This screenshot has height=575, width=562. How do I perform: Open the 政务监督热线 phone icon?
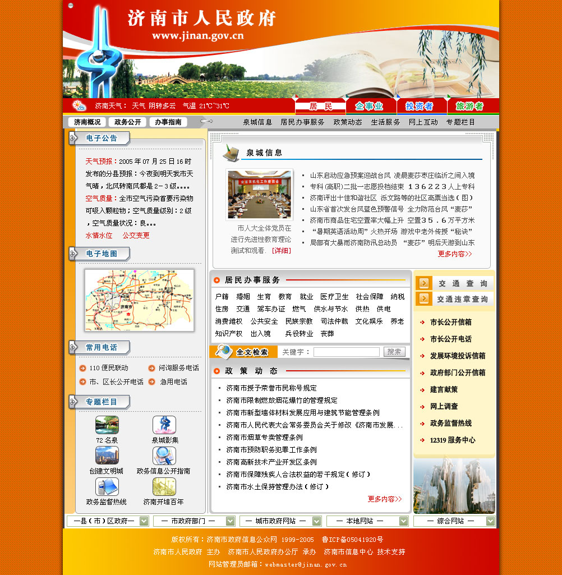107,486
